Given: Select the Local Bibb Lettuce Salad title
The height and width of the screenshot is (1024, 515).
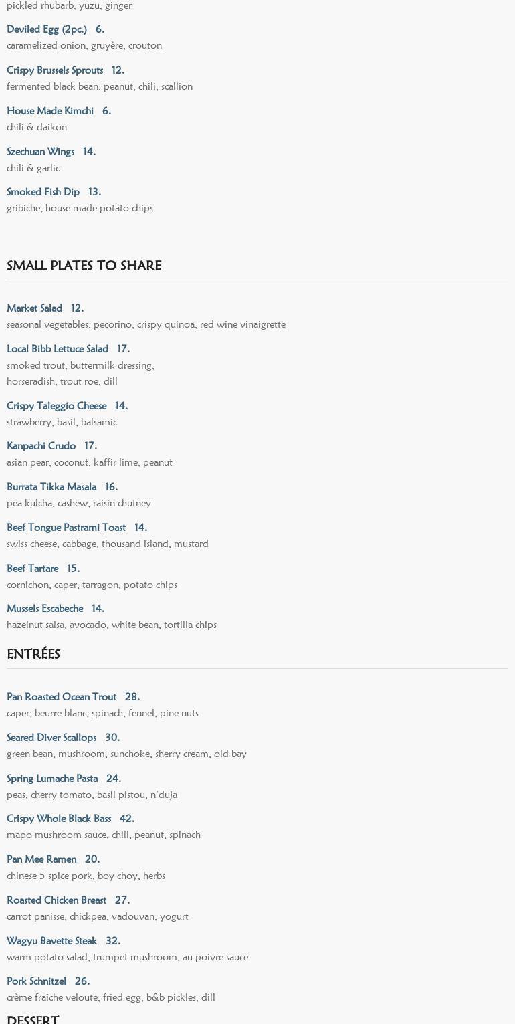Looking at the screenshot, I should pyautogui.click(x=58, y=349).
